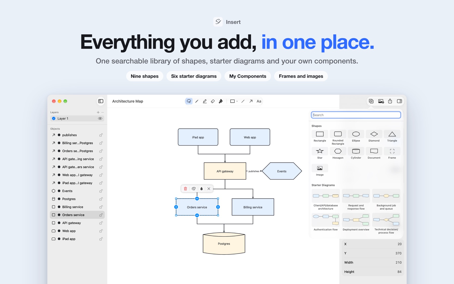The image size is (454, 284).
Task: Choose Authentication flow starter diagram
Action: (x=326, y=222)
